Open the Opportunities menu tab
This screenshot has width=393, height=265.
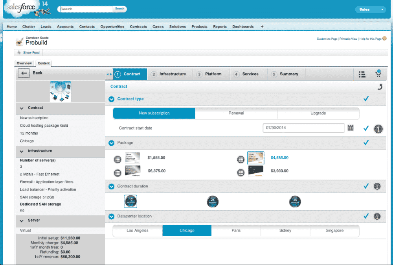[x=112, y=27]
